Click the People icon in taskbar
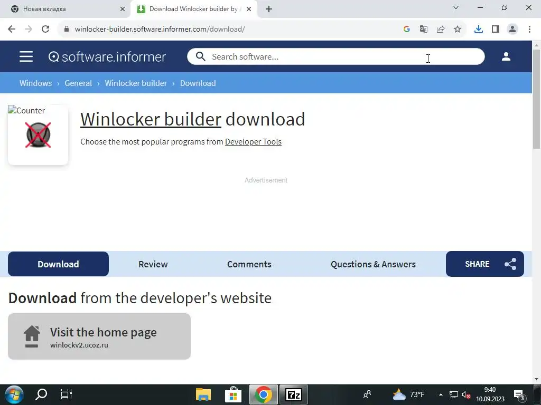 point(367,394)
